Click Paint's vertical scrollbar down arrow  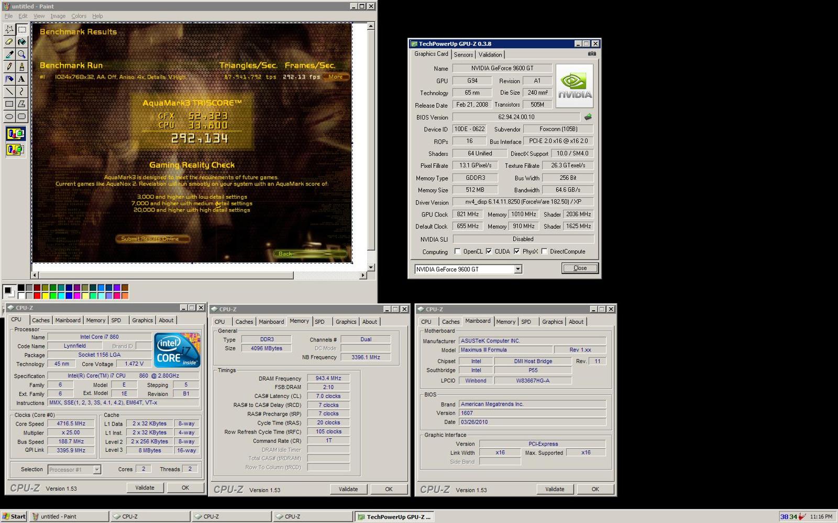click(x=371, y=267)
